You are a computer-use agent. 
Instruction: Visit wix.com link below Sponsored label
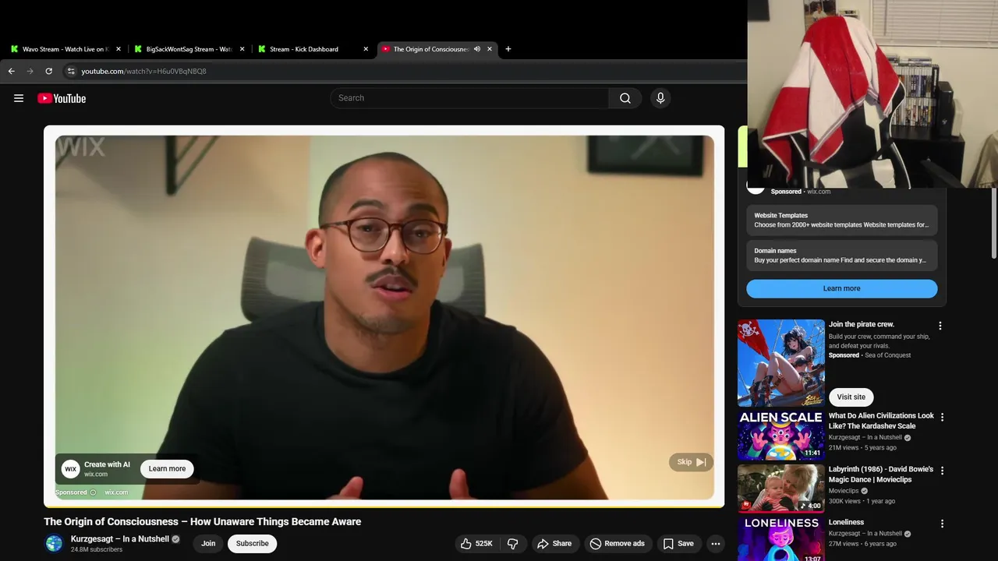click(x=116, y=492)
